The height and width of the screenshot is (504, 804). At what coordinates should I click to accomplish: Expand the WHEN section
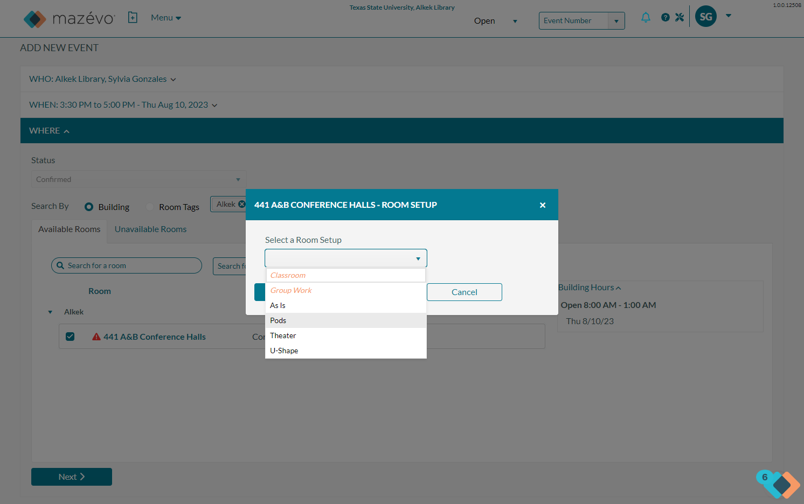[x=123, y=105]
